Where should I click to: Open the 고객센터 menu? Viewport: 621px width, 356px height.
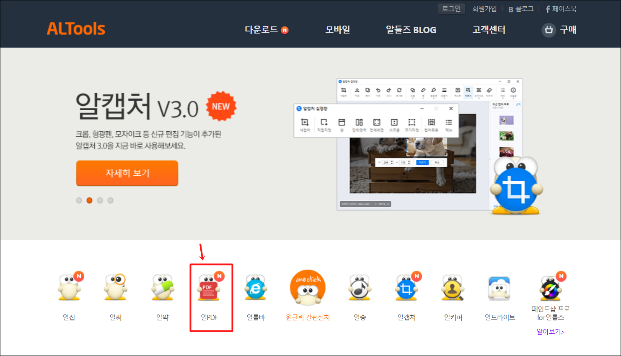tap(489, 30)
